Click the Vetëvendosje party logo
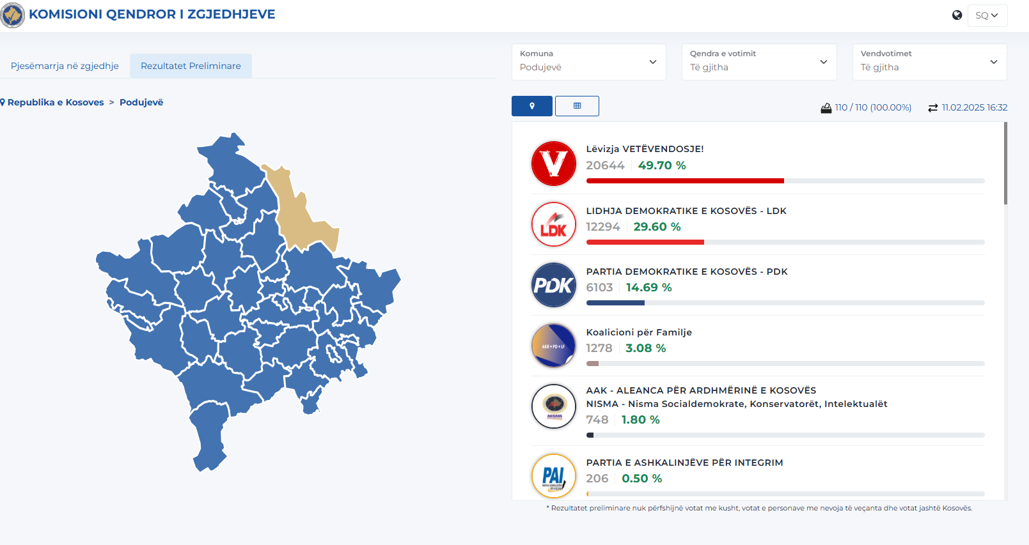This screenshot has width=1029, height=545. (554, 164)
